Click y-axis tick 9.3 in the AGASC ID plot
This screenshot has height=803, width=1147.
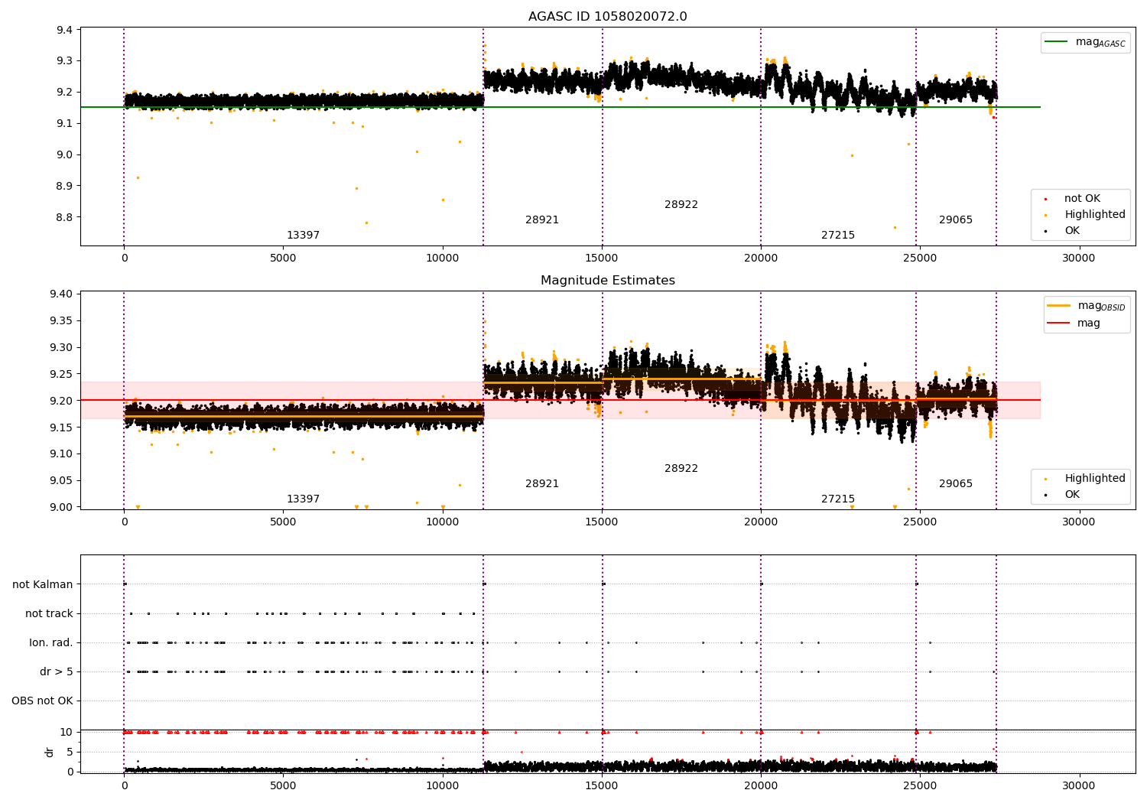pos(64,61)
